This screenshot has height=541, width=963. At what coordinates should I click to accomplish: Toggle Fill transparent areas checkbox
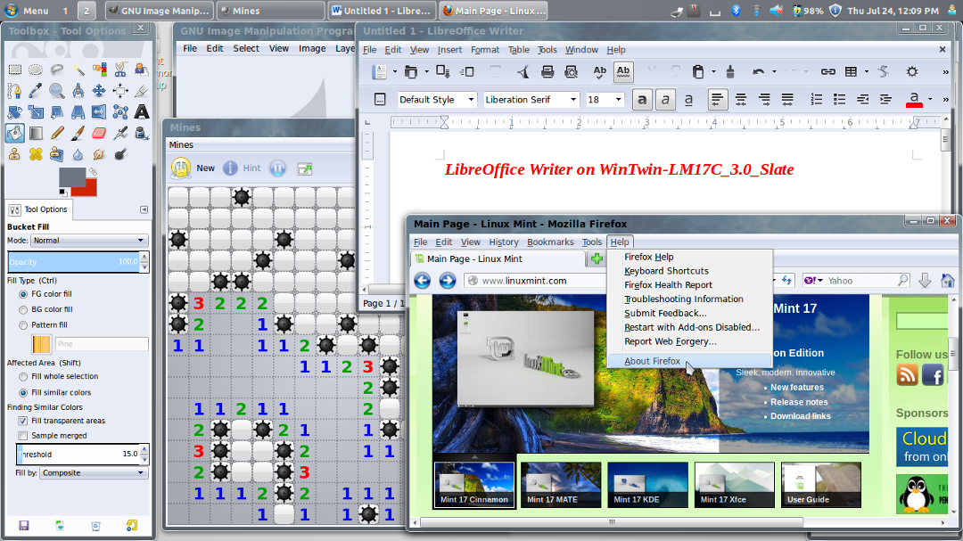pyautogui.click(x=22, y=421)
